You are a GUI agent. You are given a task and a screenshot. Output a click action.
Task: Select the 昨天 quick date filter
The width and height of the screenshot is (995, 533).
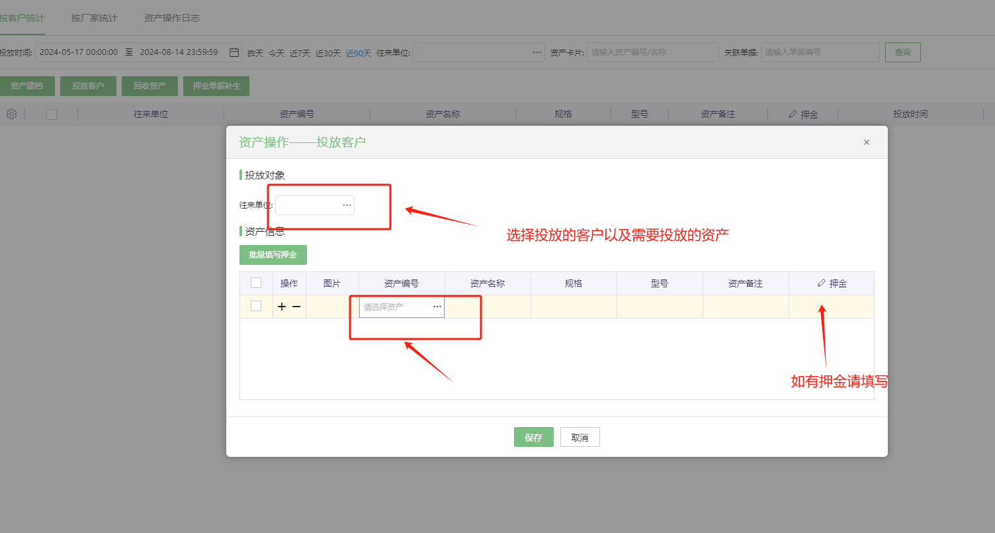coord(255,53)
